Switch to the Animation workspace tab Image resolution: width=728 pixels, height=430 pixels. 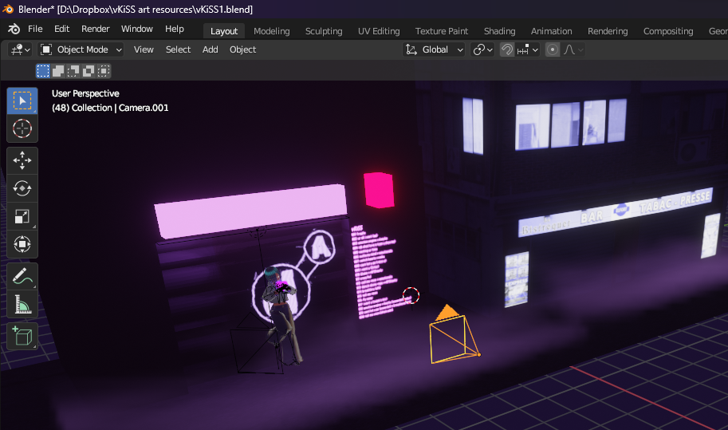(x=551, y=31)
